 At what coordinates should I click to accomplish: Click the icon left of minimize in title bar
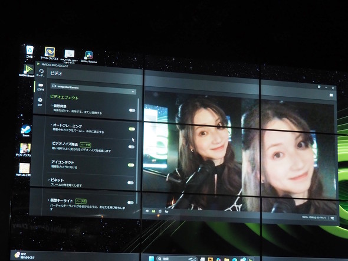pyautogui.click(x=319, y=87)
